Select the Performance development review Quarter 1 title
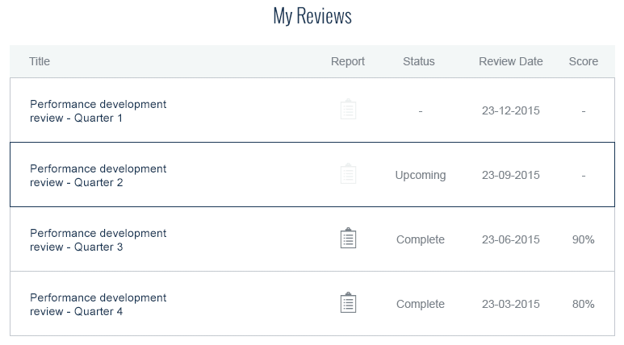This screenshot has height=345, width=624. tap(98, 111)
